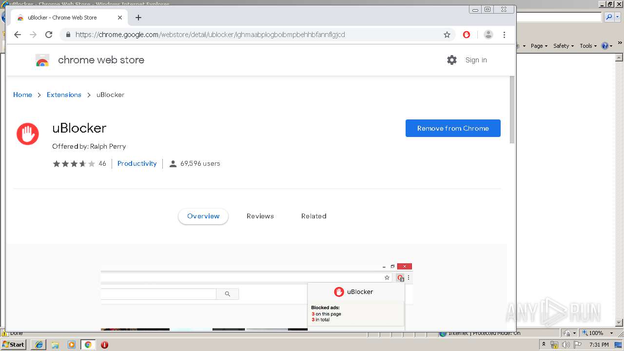Switch to the Reviews tab
The height and width of the screenshot is (351, 624).
260,216
